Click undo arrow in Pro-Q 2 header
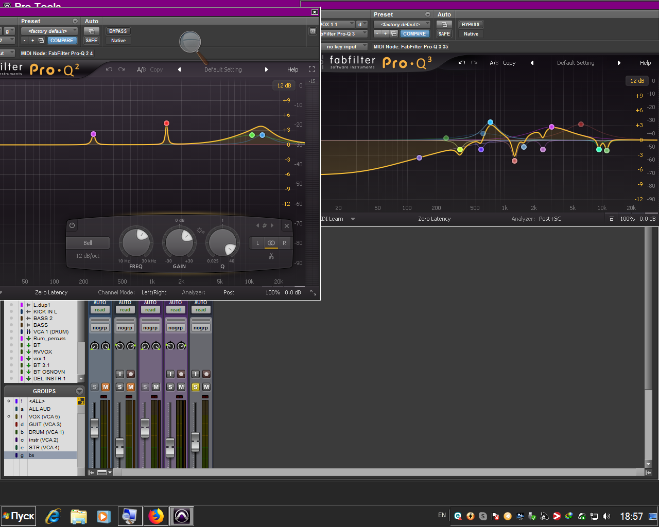This screenshot has width=659, height=527. [x=109, y=69]
